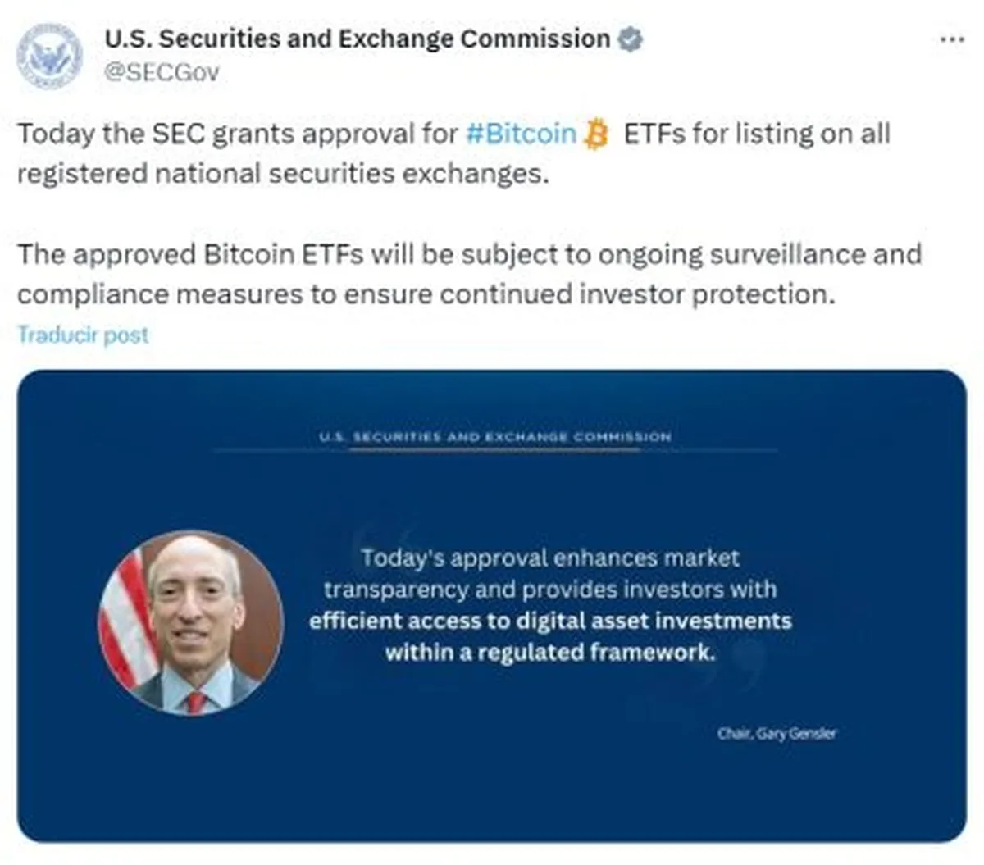
Task: Click the bold text 'efficient access to digital asset investments'
Action: click(x=550, y=621)
